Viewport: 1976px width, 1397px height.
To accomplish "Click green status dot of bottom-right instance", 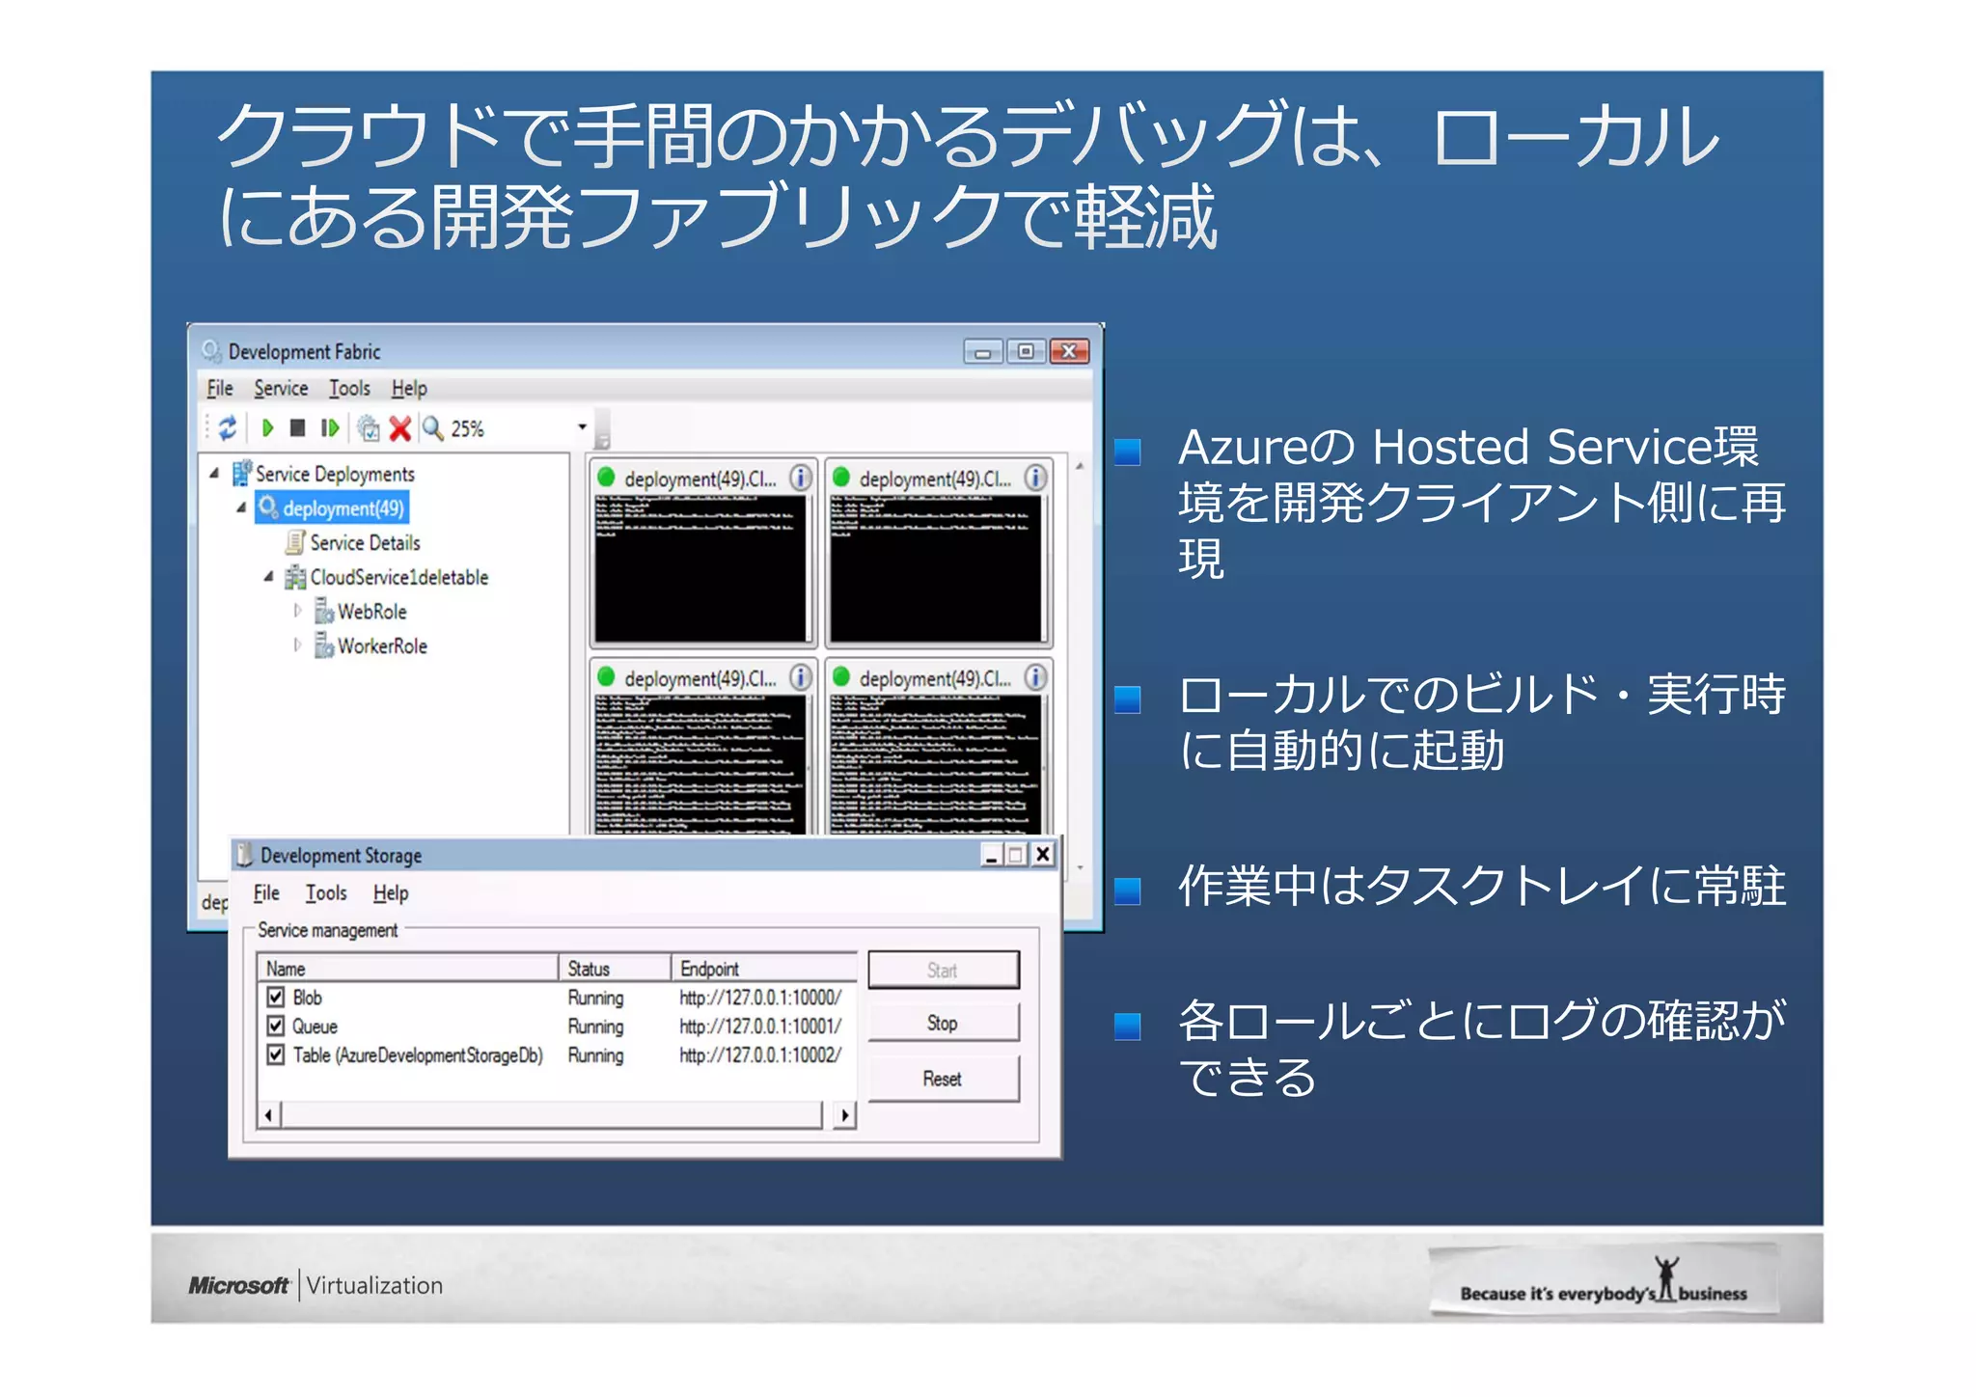I will click(x=841, y=677).
